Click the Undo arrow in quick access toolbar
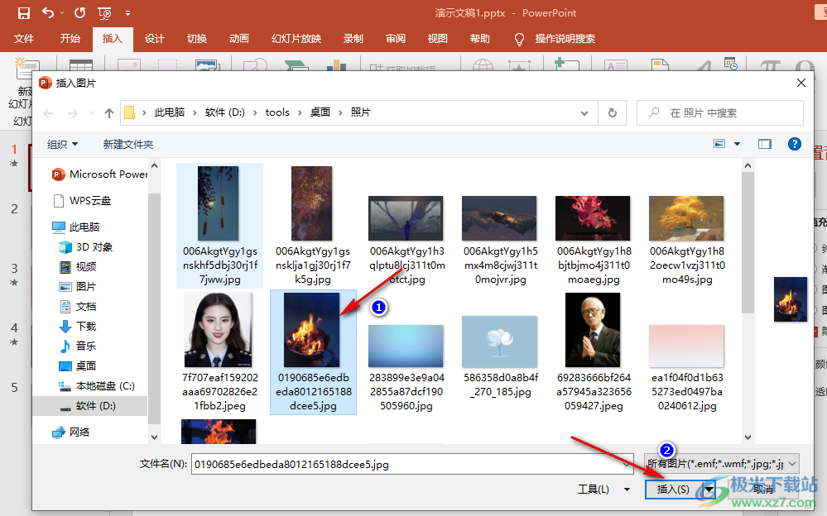The width and height of the screenshot is (827, 516). pos(48,12)
